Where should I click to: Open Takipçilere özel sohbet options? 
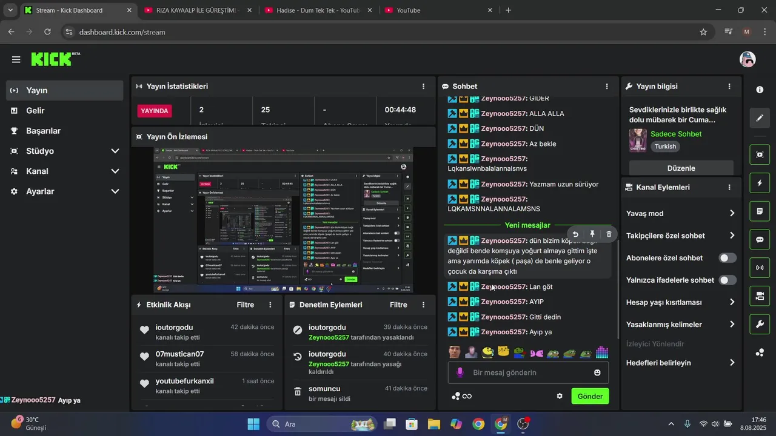pos(681,236)
